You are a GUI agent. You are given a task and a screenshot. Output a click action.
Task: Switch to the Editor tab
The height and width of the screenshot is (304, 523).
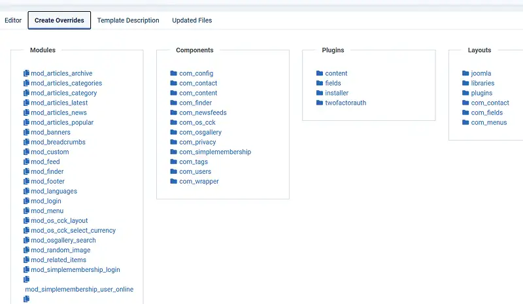13,20
